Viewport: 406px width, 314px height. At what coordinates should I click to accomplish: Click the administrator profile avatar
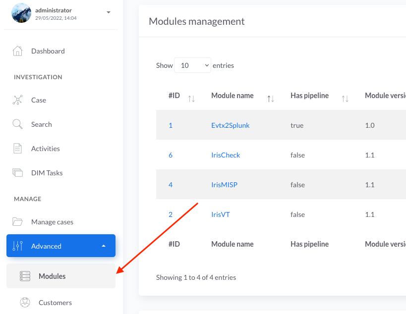click(x=21, y=13)
